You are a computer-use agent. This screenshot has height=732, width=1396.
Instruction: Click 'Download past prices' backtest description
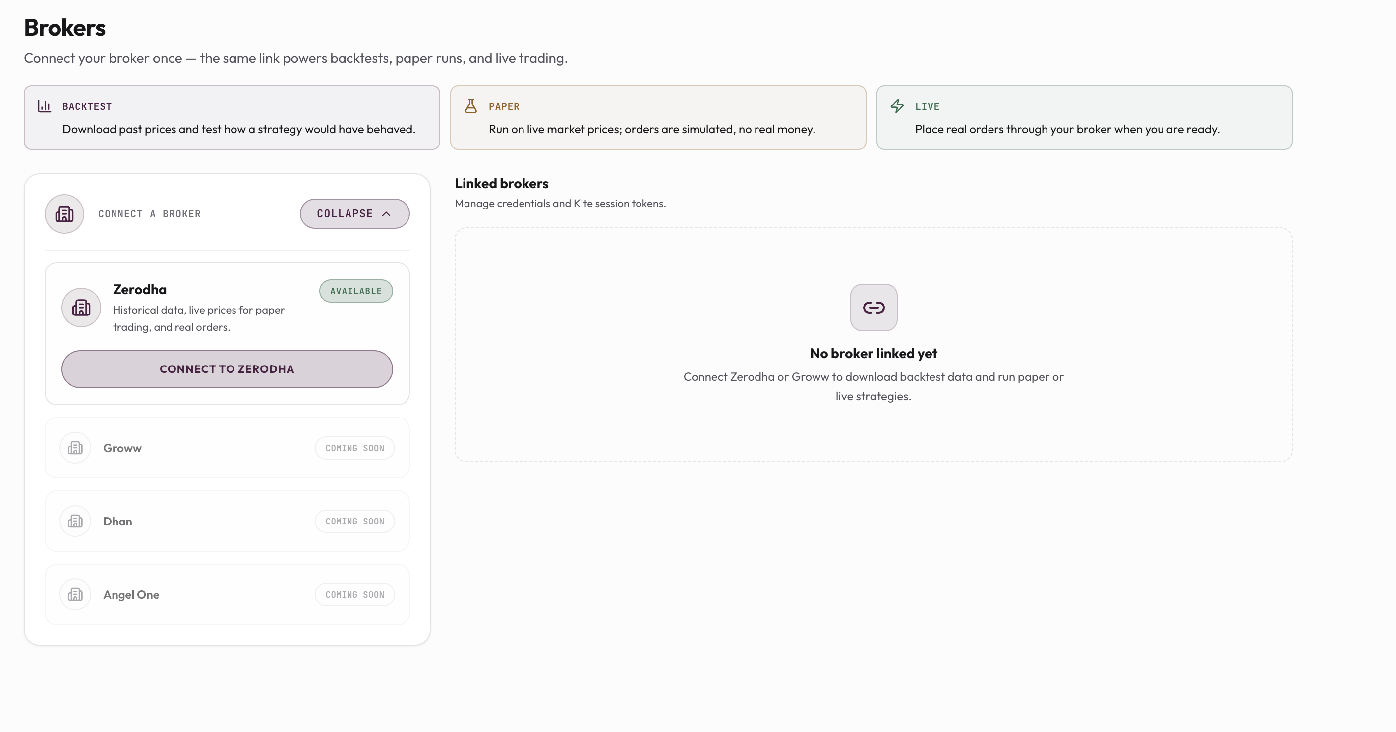pyautogui.click(x=239, y=129)
